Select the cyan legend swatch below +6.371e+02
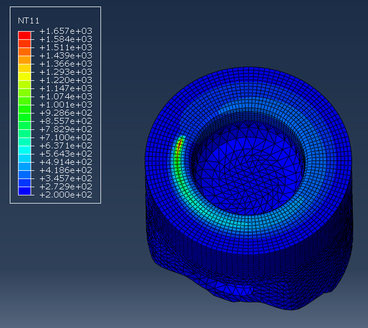 pos(25,150)
